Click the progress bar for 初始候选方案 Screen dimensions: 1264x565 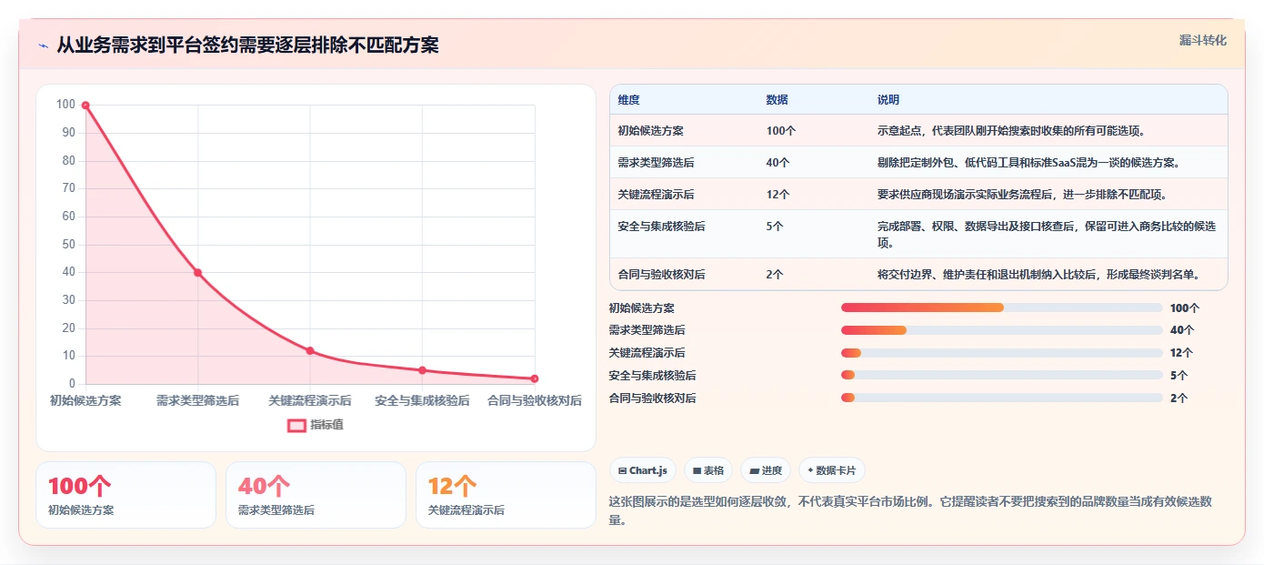pos(1002,308)
